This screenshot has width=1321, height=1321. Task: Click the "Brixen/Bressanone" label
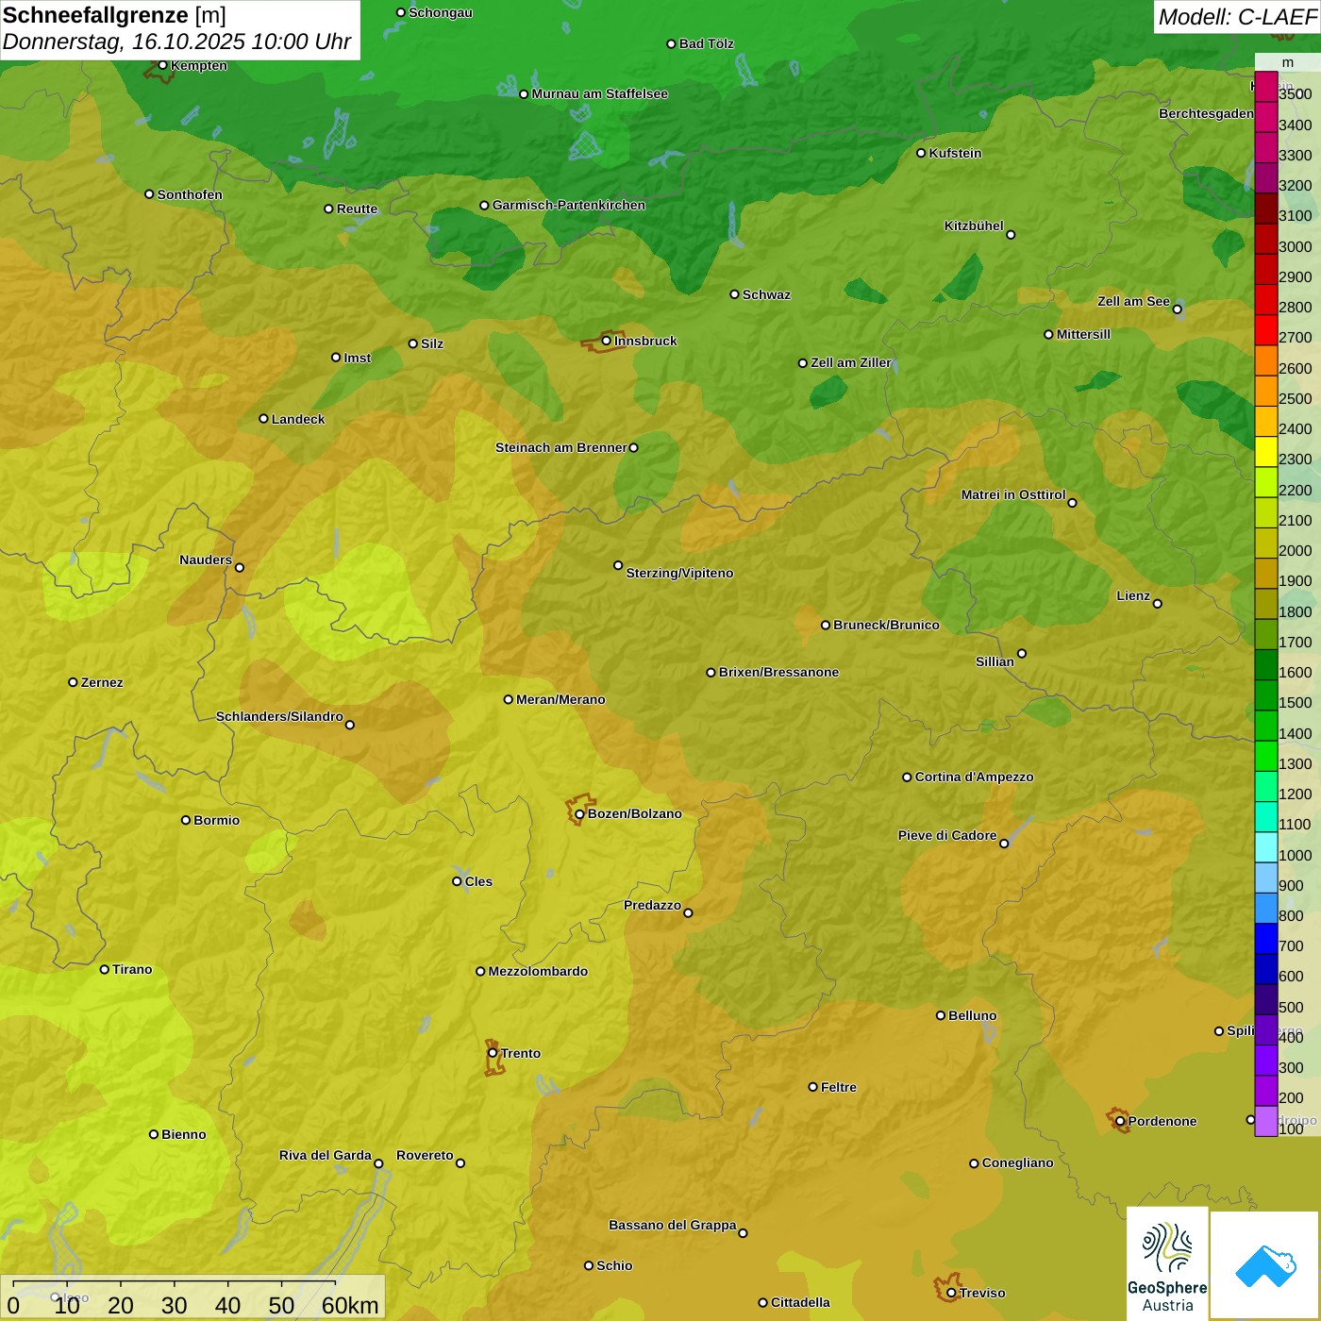click(778, 672)
